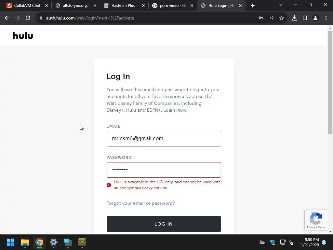This screenshot has height=250, width=333.
Task: Open the saved passwords key icon
Action: point(261,18)
